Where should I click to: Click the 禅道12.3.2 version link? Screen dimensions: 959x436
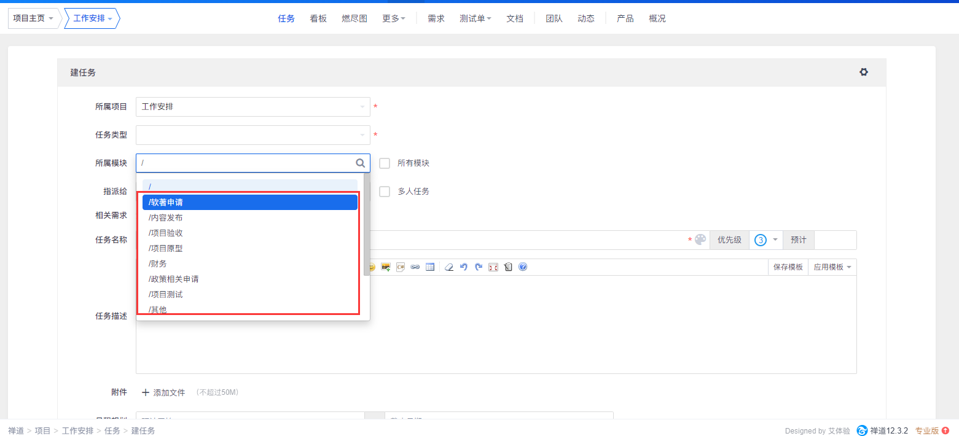[889, 430]
